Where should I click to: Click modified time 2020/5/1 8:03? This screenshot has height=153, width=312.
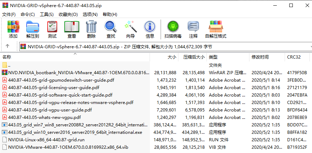[266, 95]
